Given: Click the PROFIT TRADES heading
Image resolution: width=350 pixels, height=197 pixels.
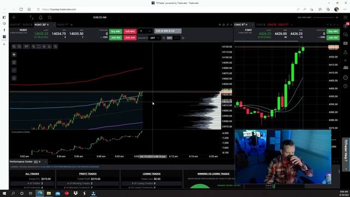Looking at the screenshot, I should [x=88, y=174].
